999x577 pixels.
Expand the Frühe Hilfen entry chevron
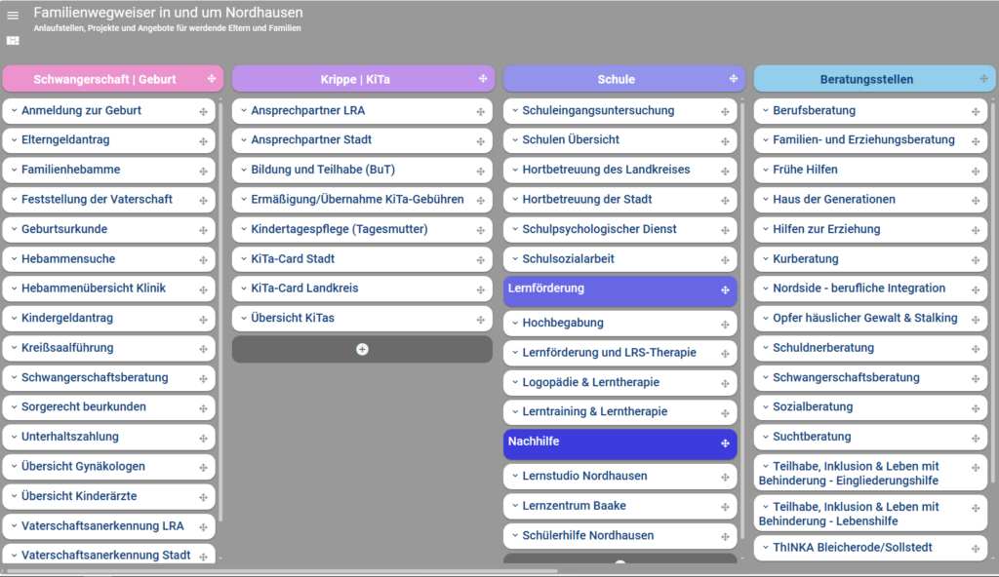click(765, 170)
